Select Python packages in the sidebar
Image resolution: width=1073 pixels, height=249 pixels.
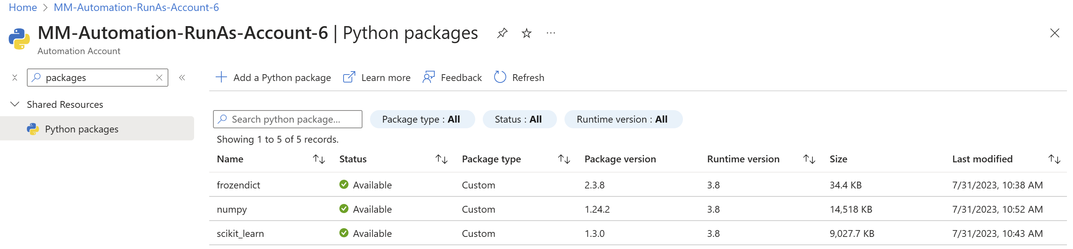coord(82,129)
